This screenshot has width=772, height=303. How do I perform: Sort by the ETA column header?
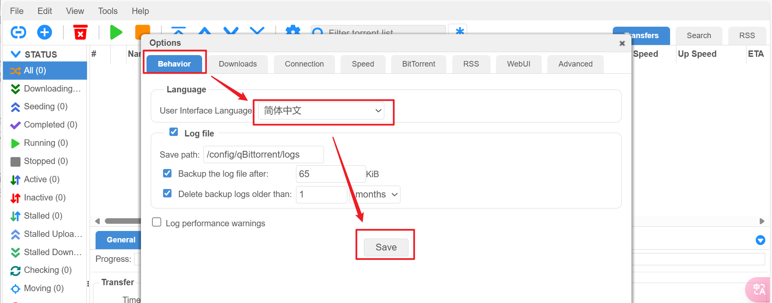(756, 54)
